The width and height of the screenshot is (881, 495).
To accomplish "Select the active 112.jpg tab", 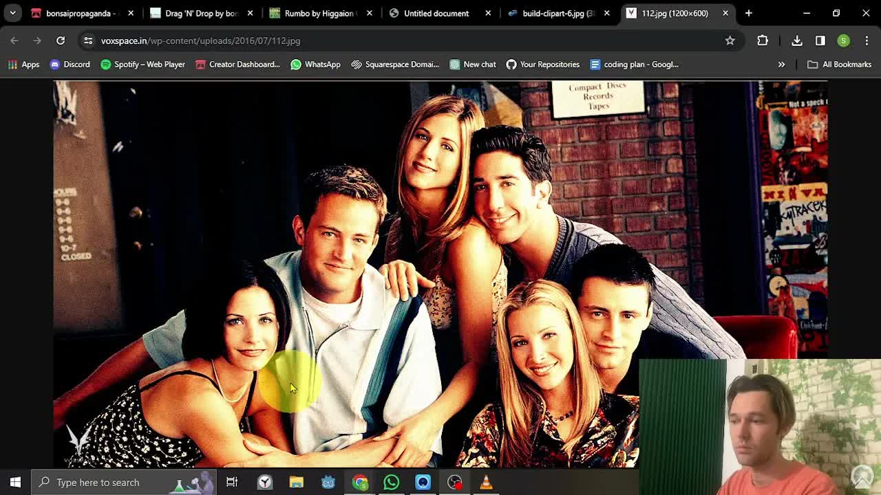I will pos(678,13).
